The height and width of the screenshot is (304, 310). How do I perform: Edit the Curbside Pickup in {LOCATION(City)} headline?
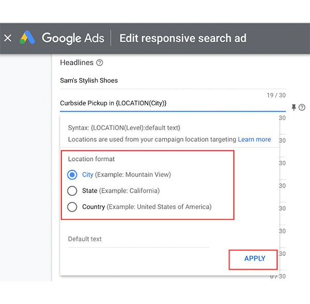(x=173, y=103)
